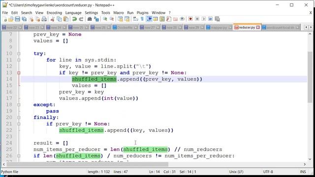Create a new file with the New toolbar icon
315x177 pixels.
click(x=5, y=19)
